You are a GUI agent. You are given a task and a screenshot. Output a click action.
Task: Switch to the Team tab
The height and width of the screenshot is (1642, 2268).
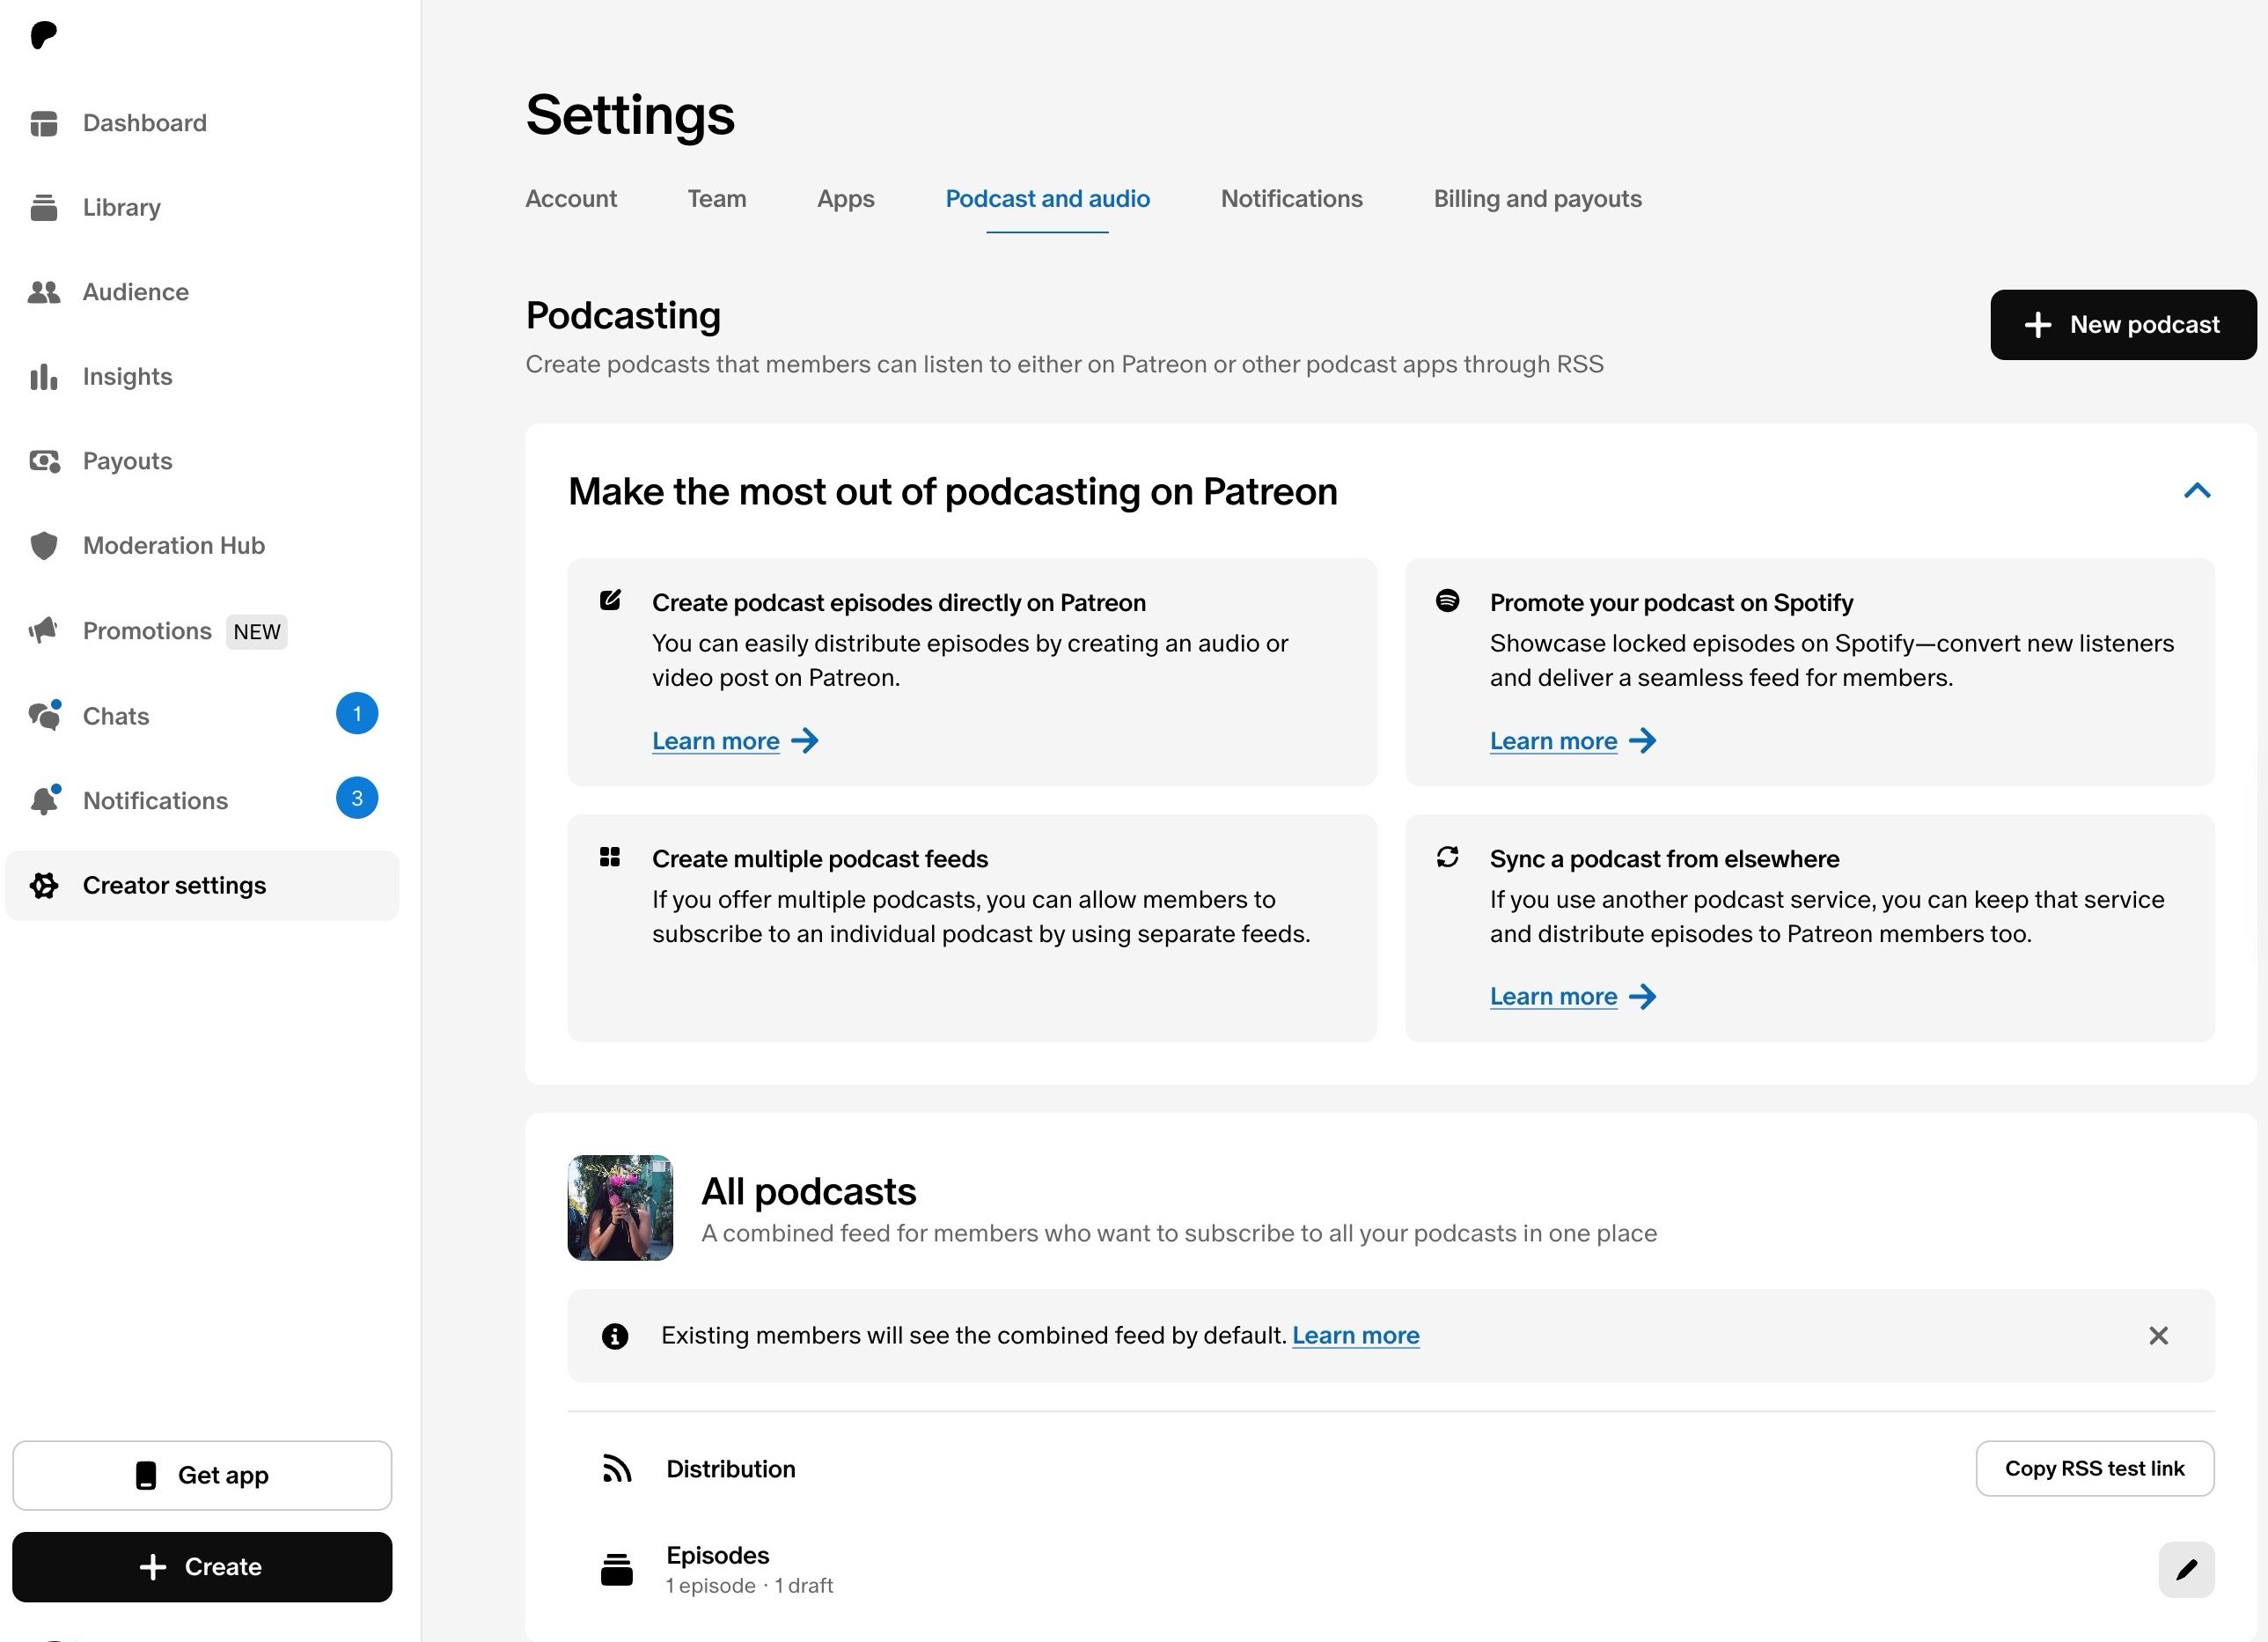[717, 199]
